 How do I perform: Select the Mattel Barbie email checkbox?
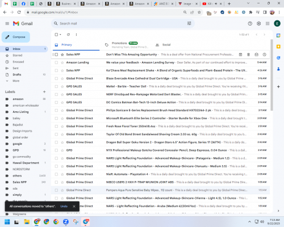tap(56, 86)
